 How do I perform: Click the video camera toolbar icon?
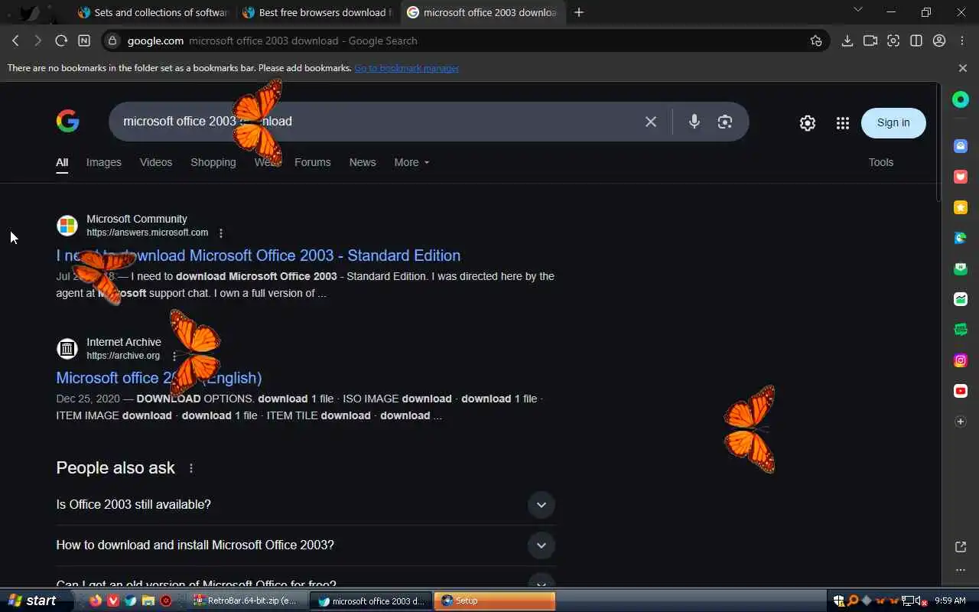click(x=870, y=41)
